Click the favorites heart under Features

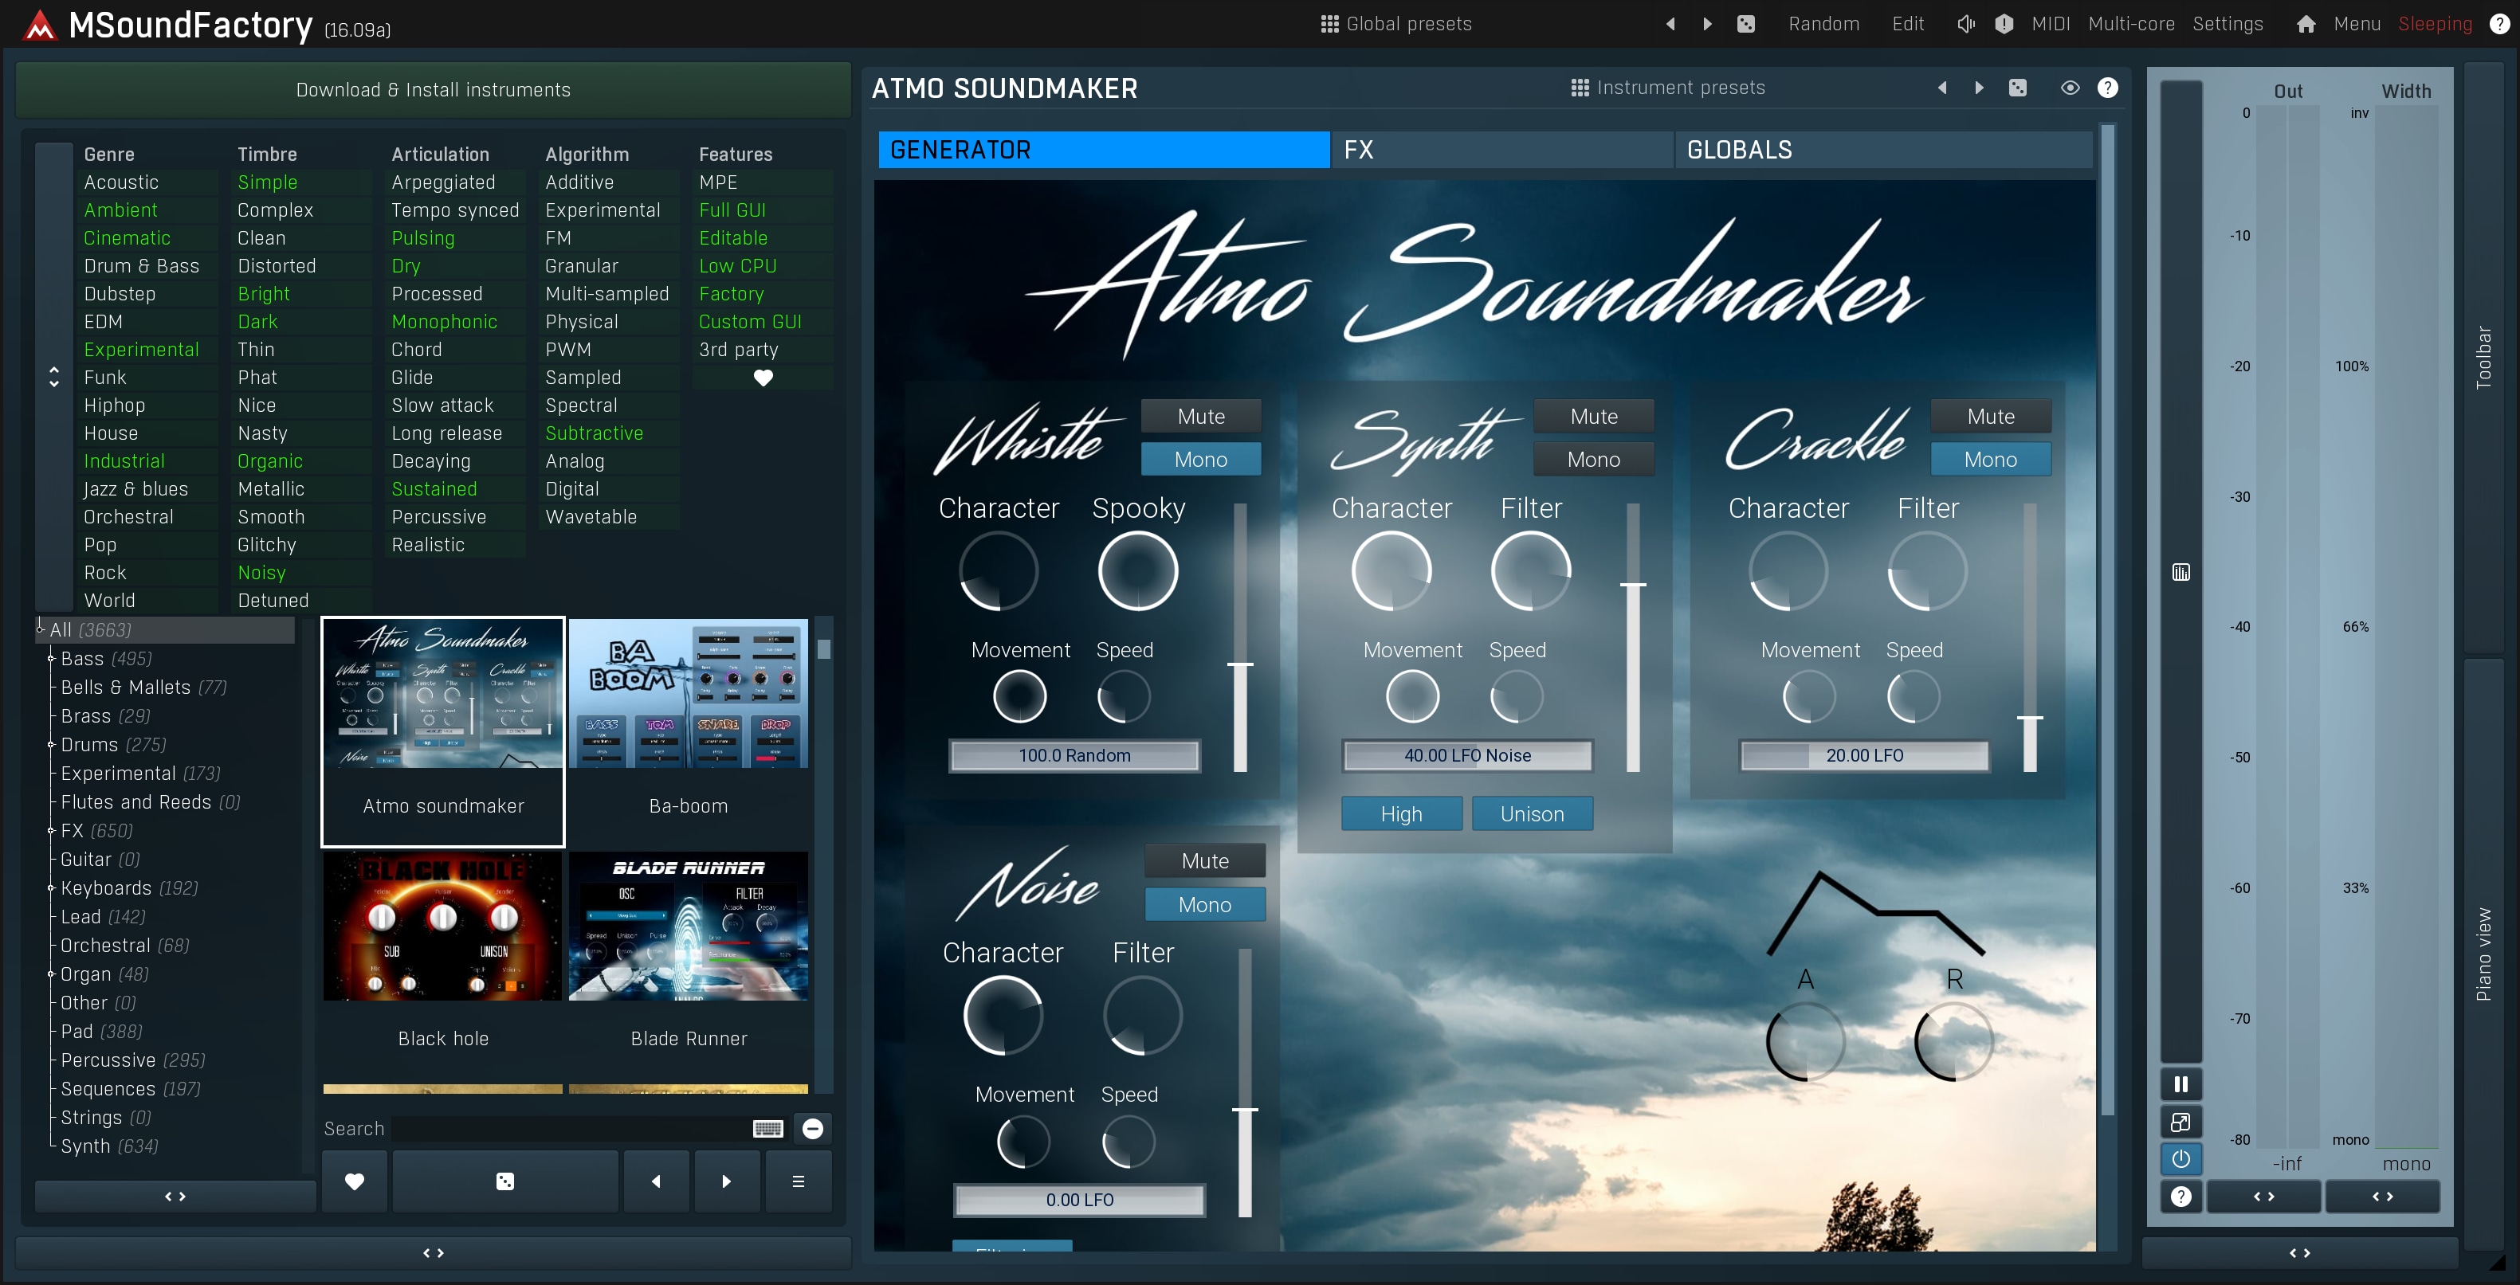763,378
